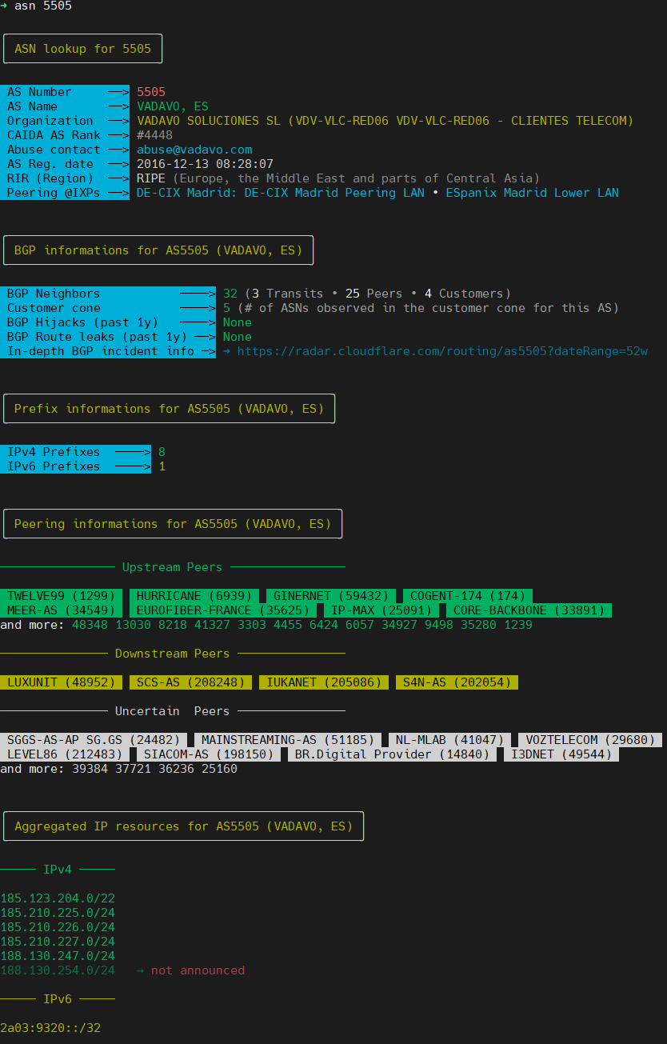Click the COGENT-174 (174) upstream peer
667x1044 pixels.
click(x=468, y=596)
